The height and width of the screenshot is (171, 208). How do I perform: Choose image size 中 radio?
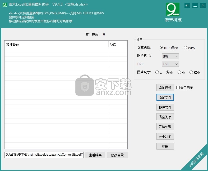click(x=169, y=72)
